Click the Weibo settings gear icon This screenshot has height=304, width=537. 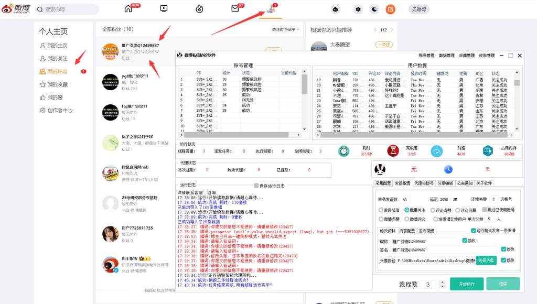pyautogui.click(x=358, y=9)
